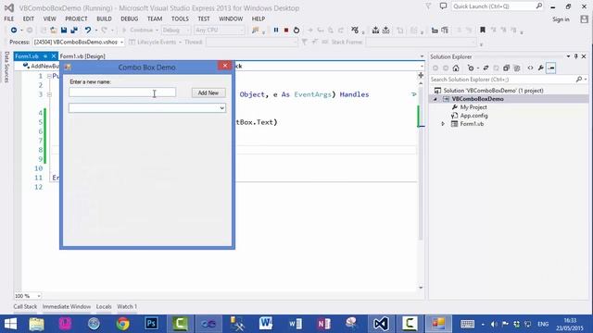Collapse the VBComboBoxDemo project node

point(435,99)
